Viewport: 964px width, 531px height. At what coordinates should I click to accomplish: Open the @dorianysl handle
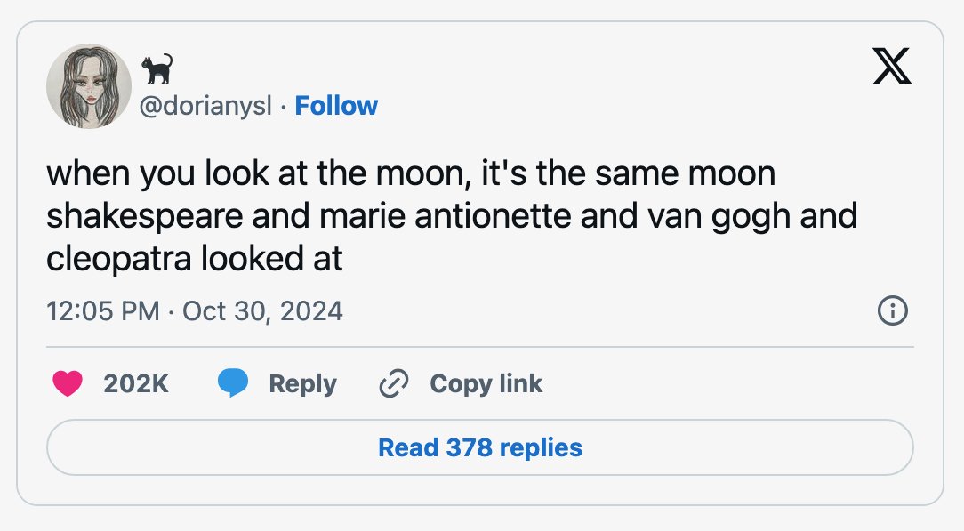tap(205, 106)
